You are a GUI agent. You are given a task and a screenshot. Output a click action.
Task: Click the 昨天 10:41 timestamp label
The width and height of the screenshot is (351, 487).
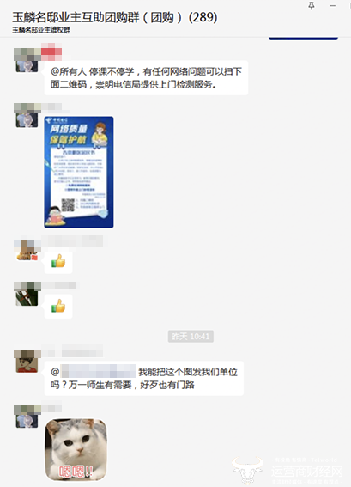pos(191,337)
